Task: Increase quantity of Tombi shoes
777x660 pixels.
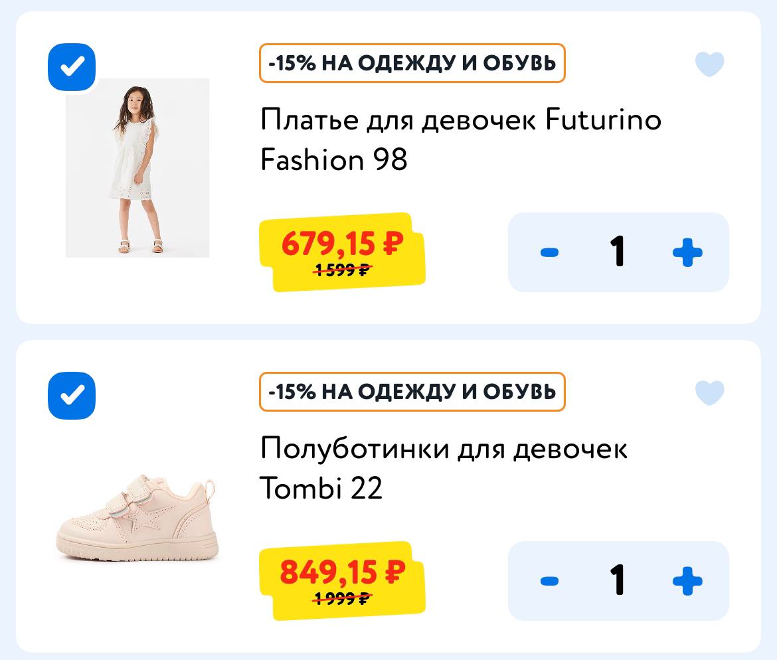Action: click(x=687, y=582)
